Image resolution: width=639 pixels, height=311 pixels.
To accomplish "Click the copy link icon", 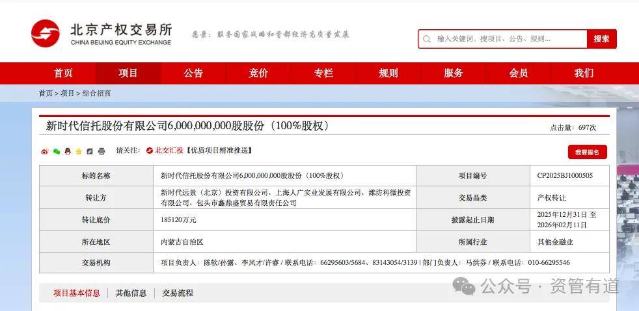I will tap(90, 151).
